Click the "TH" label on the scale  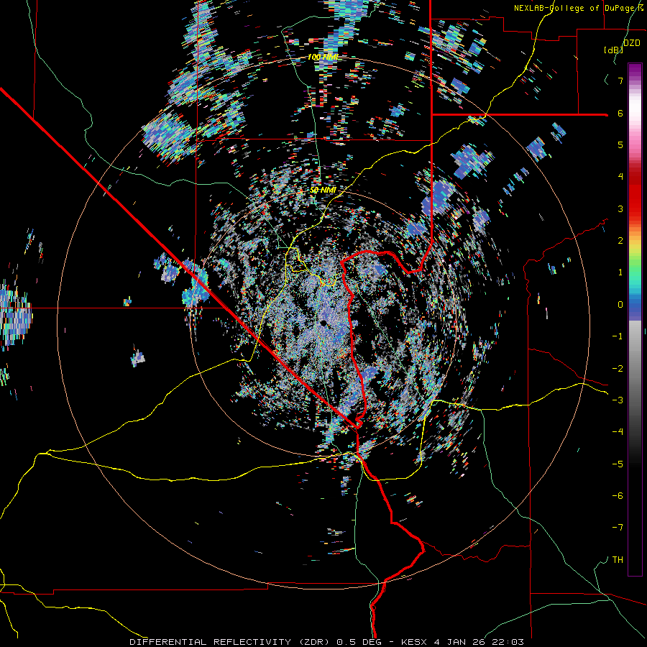618,559
